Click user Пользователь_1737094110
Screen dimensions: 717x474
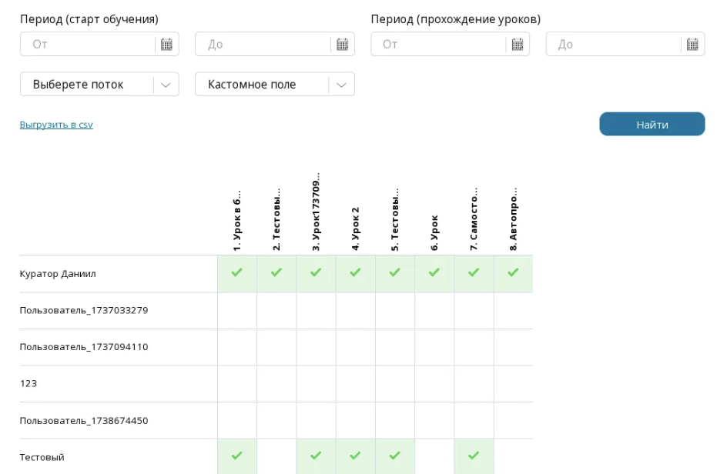84,347
